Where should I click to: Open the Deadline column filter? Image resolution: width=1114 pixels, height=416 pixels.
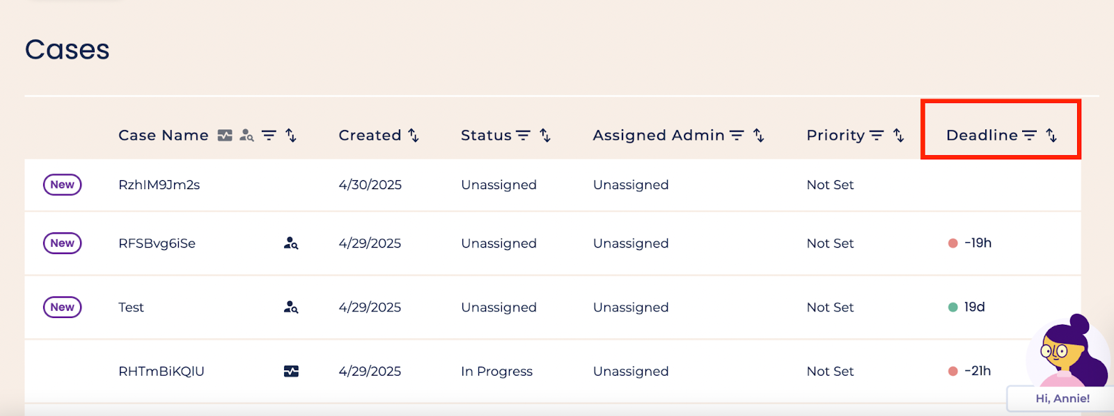1029,136
